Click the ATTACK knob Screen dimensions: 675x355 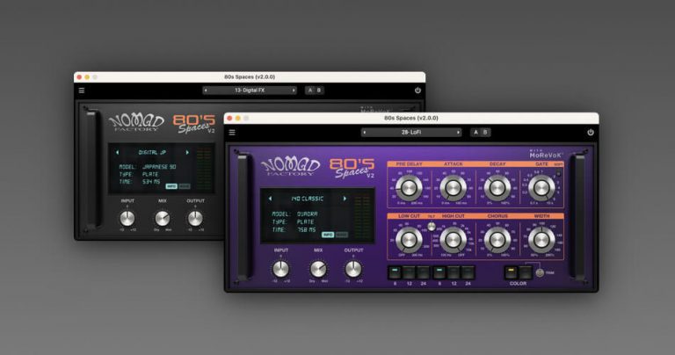point(453,188)
